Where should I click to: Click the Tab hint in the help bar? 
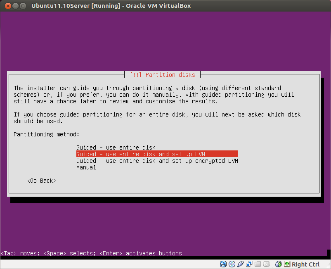click(x=8, y=253)
